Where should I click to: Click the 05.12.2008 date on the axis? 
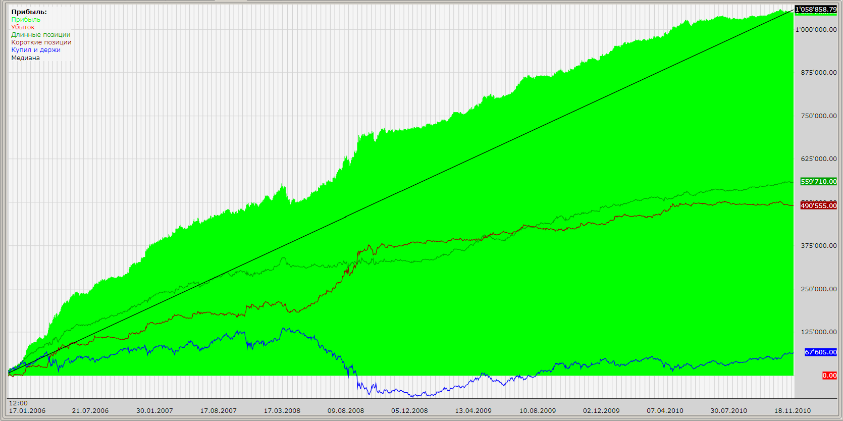(409, 410)
